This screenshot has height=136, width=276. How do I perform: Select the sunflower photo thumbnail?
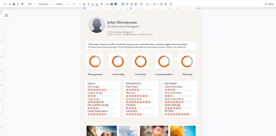click(x=183, y=131)
